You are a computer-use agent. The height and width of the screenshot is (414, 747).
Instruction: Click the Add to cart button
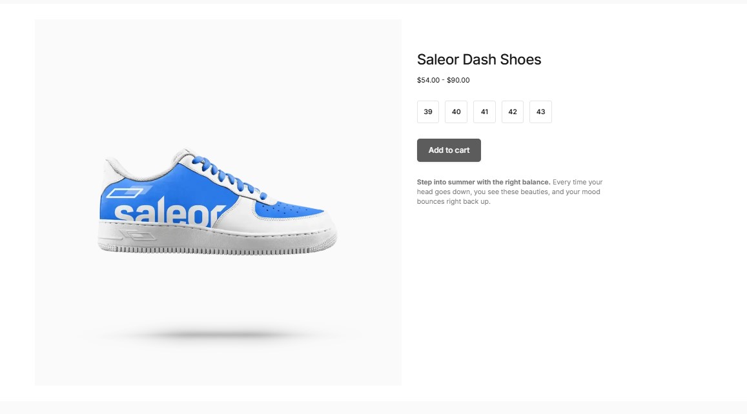(449, 150)
